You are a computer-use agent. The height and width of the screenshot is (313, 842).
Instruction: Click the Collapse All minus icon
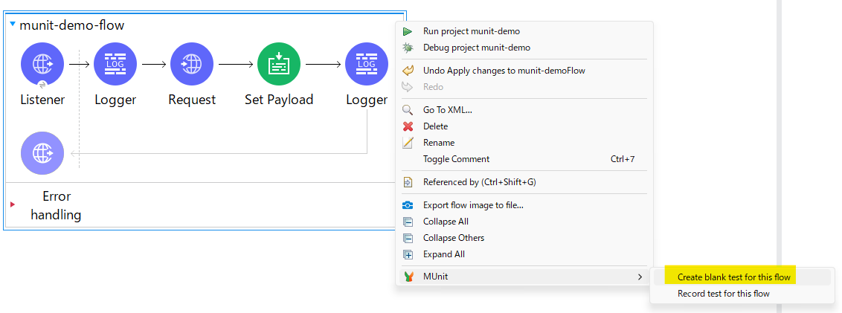coord(408,222)
